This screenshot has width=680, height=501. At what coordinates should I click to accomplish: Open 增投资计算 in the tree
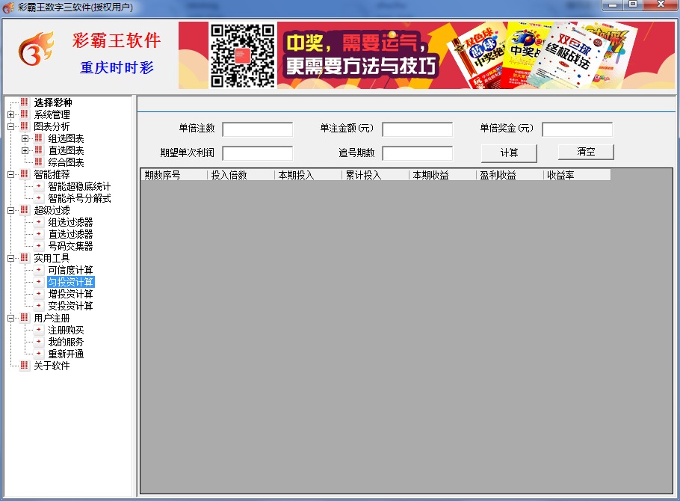tap(70, 294)
